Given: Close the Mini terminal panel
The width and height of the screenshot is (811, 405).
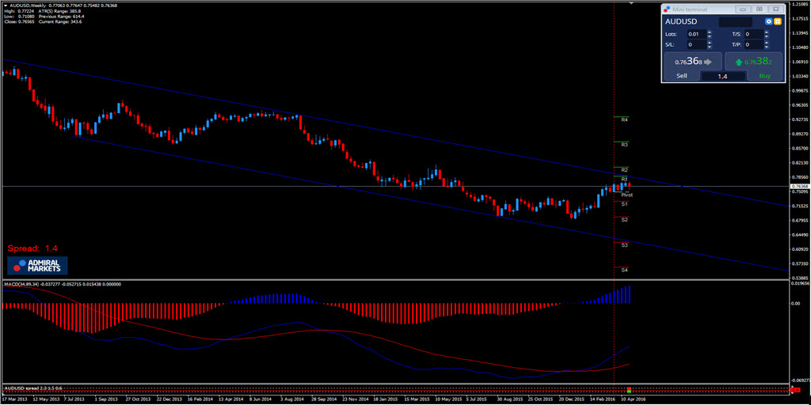Looking at the screenshot, I should [x=775, y=9].
